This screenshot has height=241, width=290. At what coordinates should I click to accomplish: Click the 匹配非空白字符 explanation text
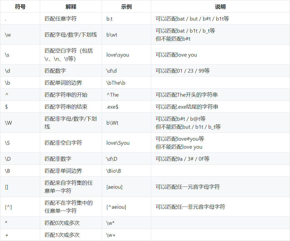(x=63, y=143)
